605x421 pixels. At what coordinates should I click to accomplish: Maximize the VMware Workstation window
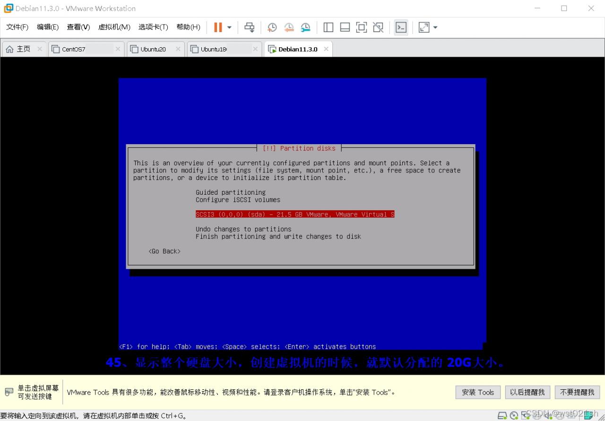[x=564, y=8]
